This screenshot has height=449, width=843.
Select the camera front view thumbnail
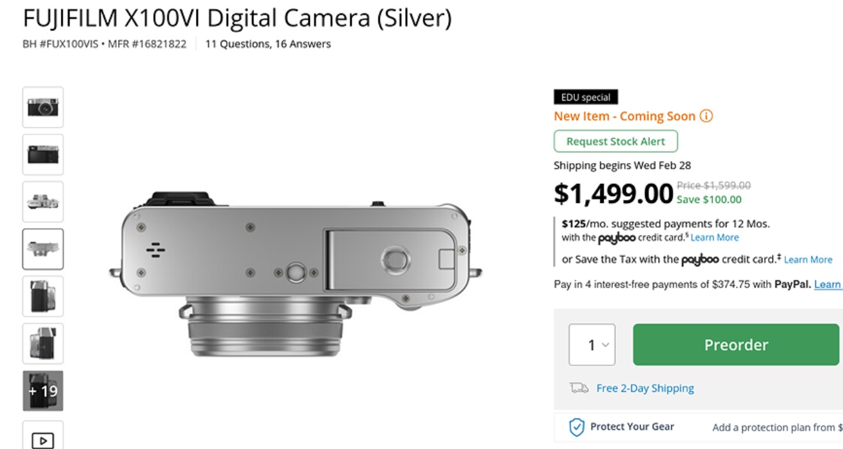pyautogui.click(x=43, y=107)
